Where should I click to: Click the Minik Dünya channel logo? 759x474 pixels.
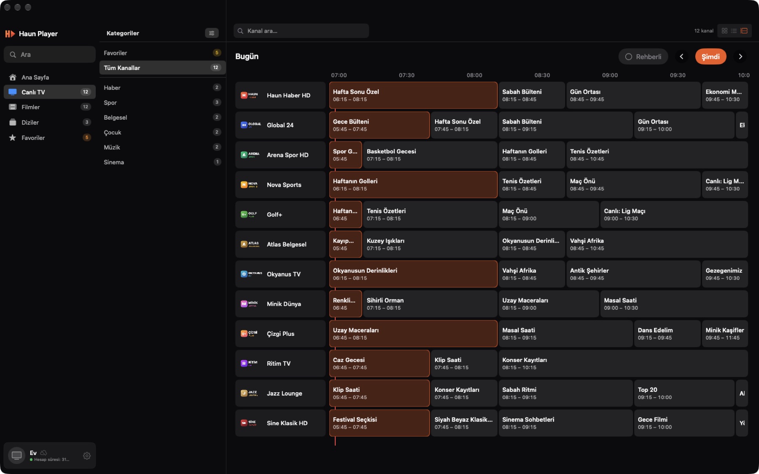click(250, 304)
